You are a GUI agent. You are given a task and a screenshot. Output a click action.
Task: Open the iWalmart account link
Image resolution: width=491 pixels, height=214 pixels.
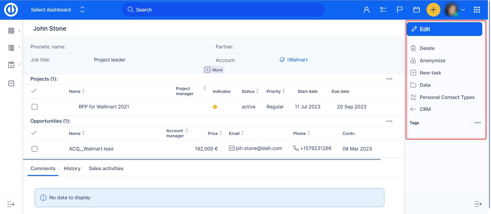[x=297, y=60]
